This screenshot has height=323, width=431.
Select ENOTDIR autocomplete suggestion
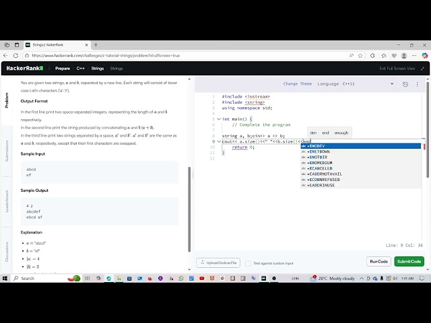point(361,157)
